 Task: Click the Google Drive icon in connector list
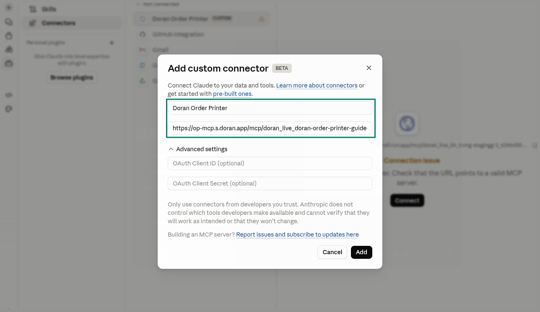coord(143,81)
